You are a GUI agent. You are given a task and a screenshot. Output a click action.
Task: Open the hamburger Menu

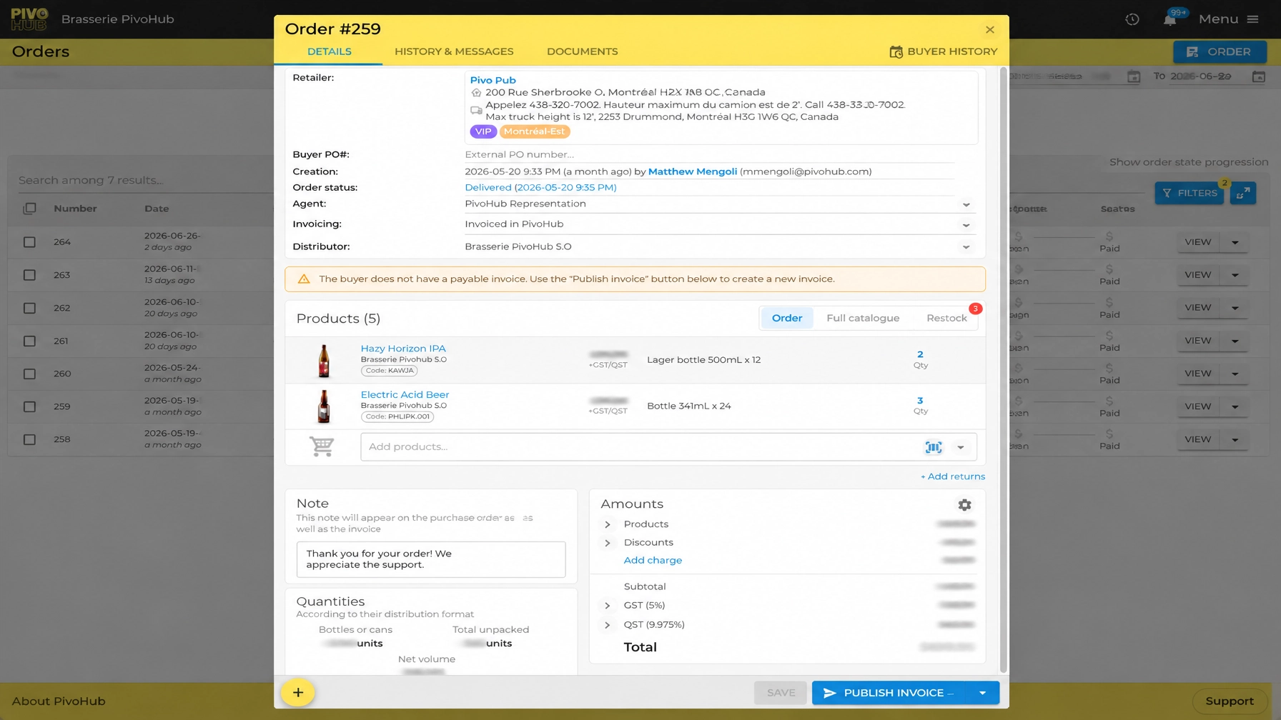click(1229, 19)
